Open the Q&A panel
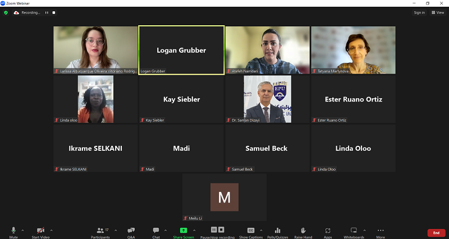 coord(131,231)
